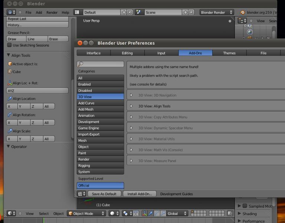
Task: Add a new screen layout with plus
Action: pos(124,12)
